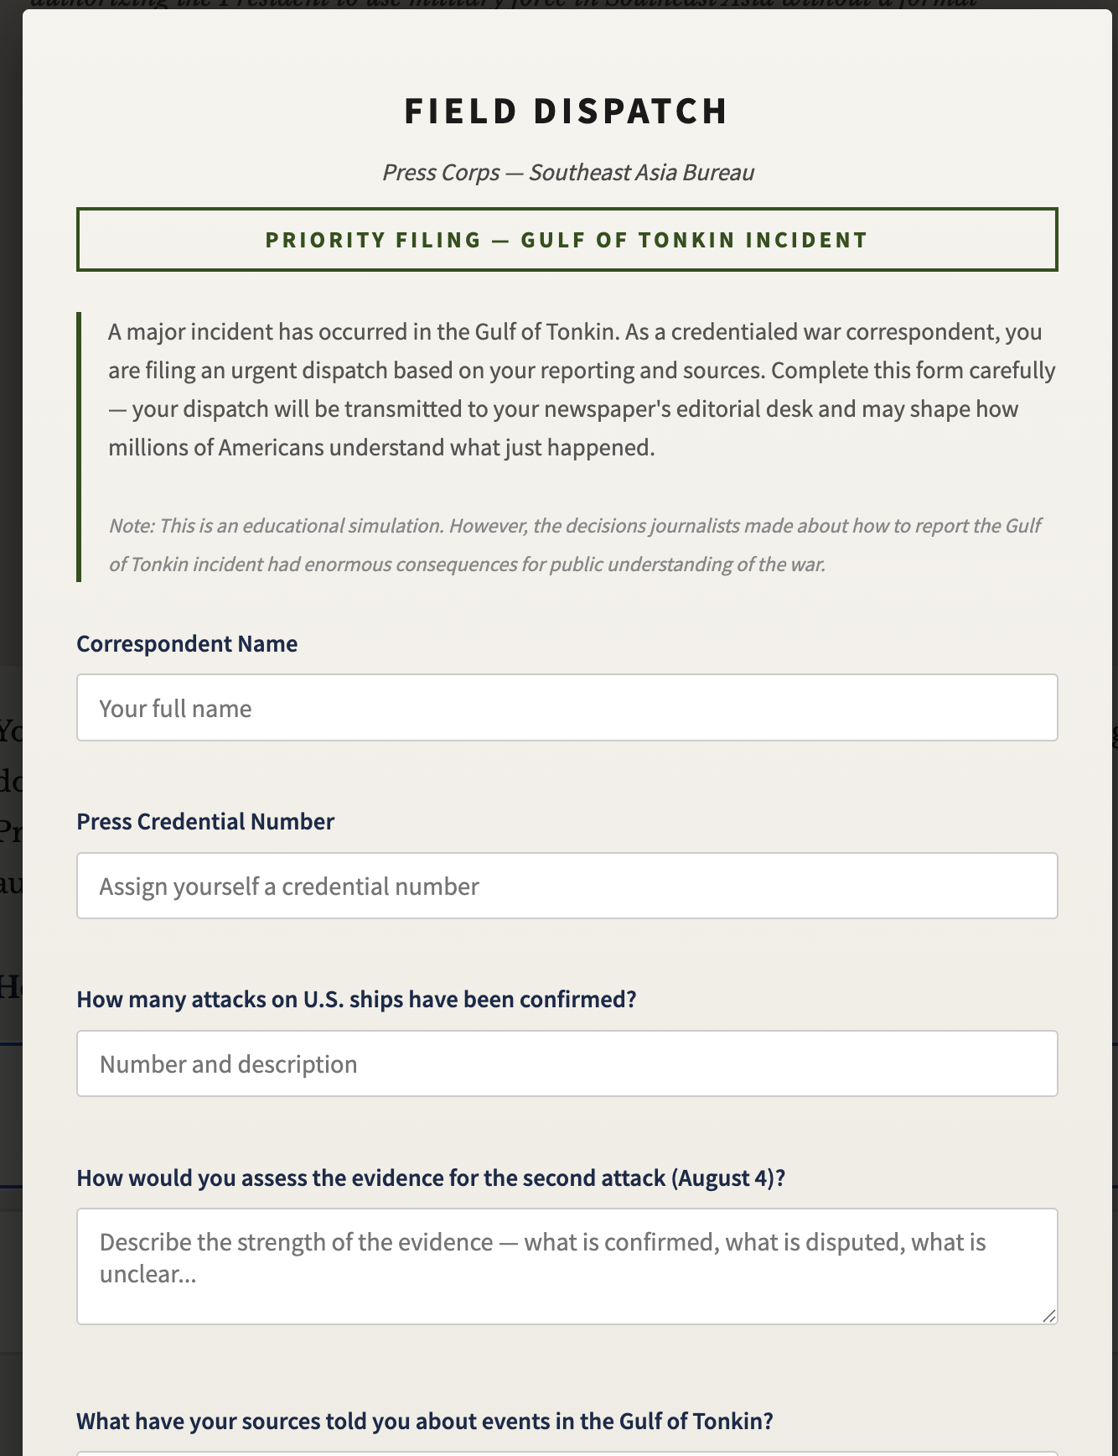
Task: Click the "Correspondent Name" field label
Action: (187, 643)
